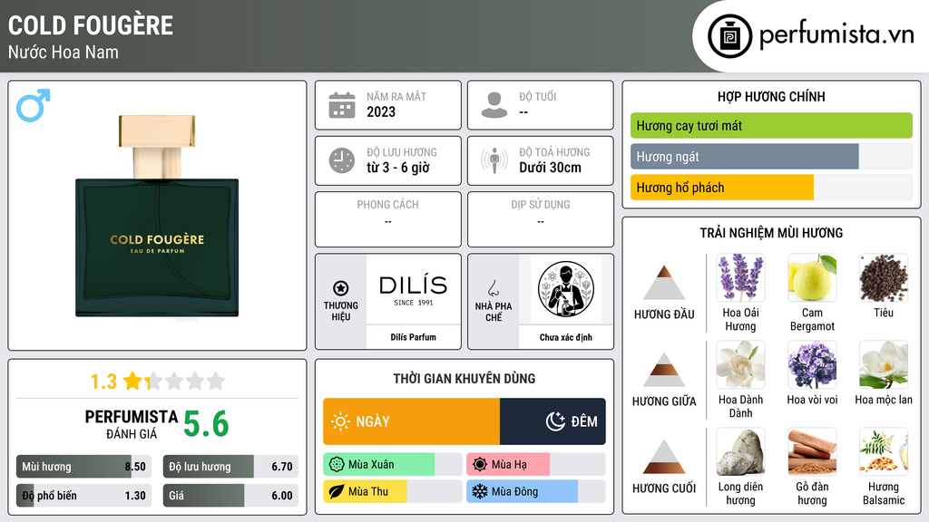The height and width of the screenshot is (522, 929).
Task: Click the blue male gender symbol icon
Action: pos(34,105)
